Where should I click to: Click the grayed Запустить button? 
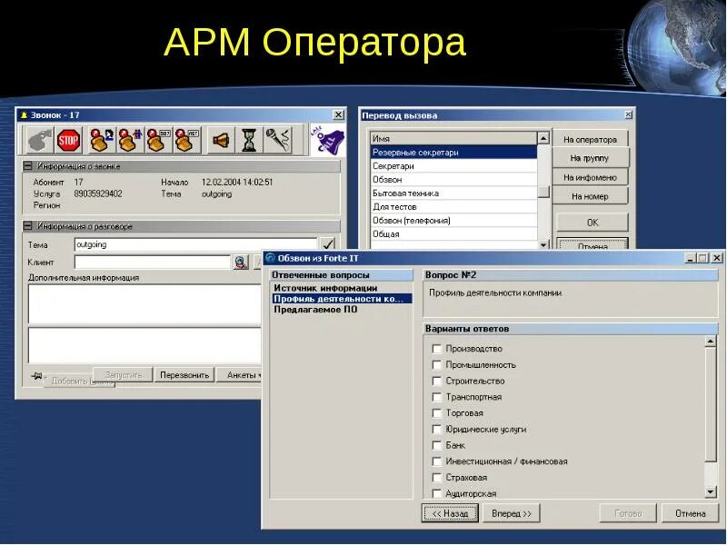tap(123, 375)
